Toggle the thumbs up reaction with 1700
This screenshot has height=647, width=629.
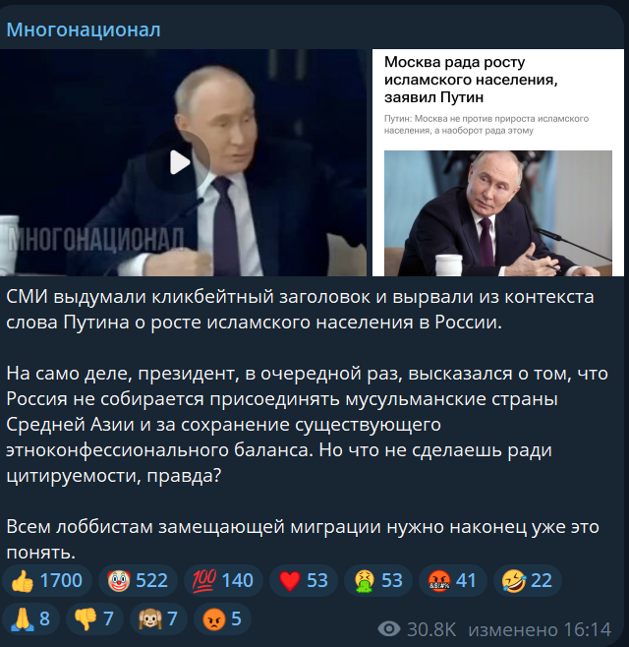(x=47, y=580)
